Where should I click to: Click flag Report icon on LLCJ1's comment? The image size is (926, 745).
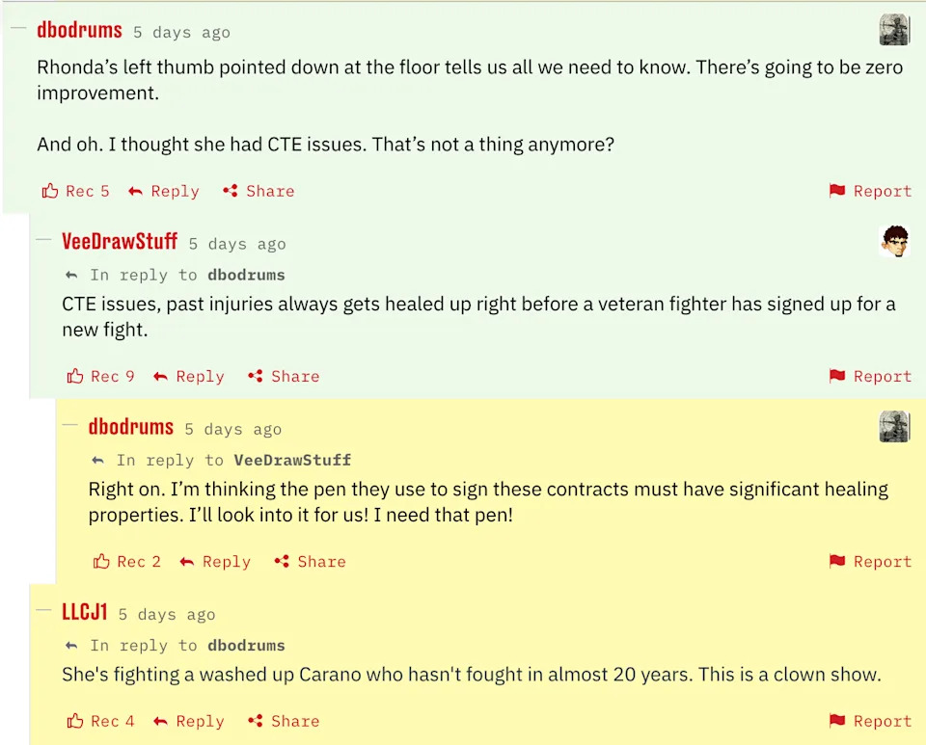click(837, 721)
